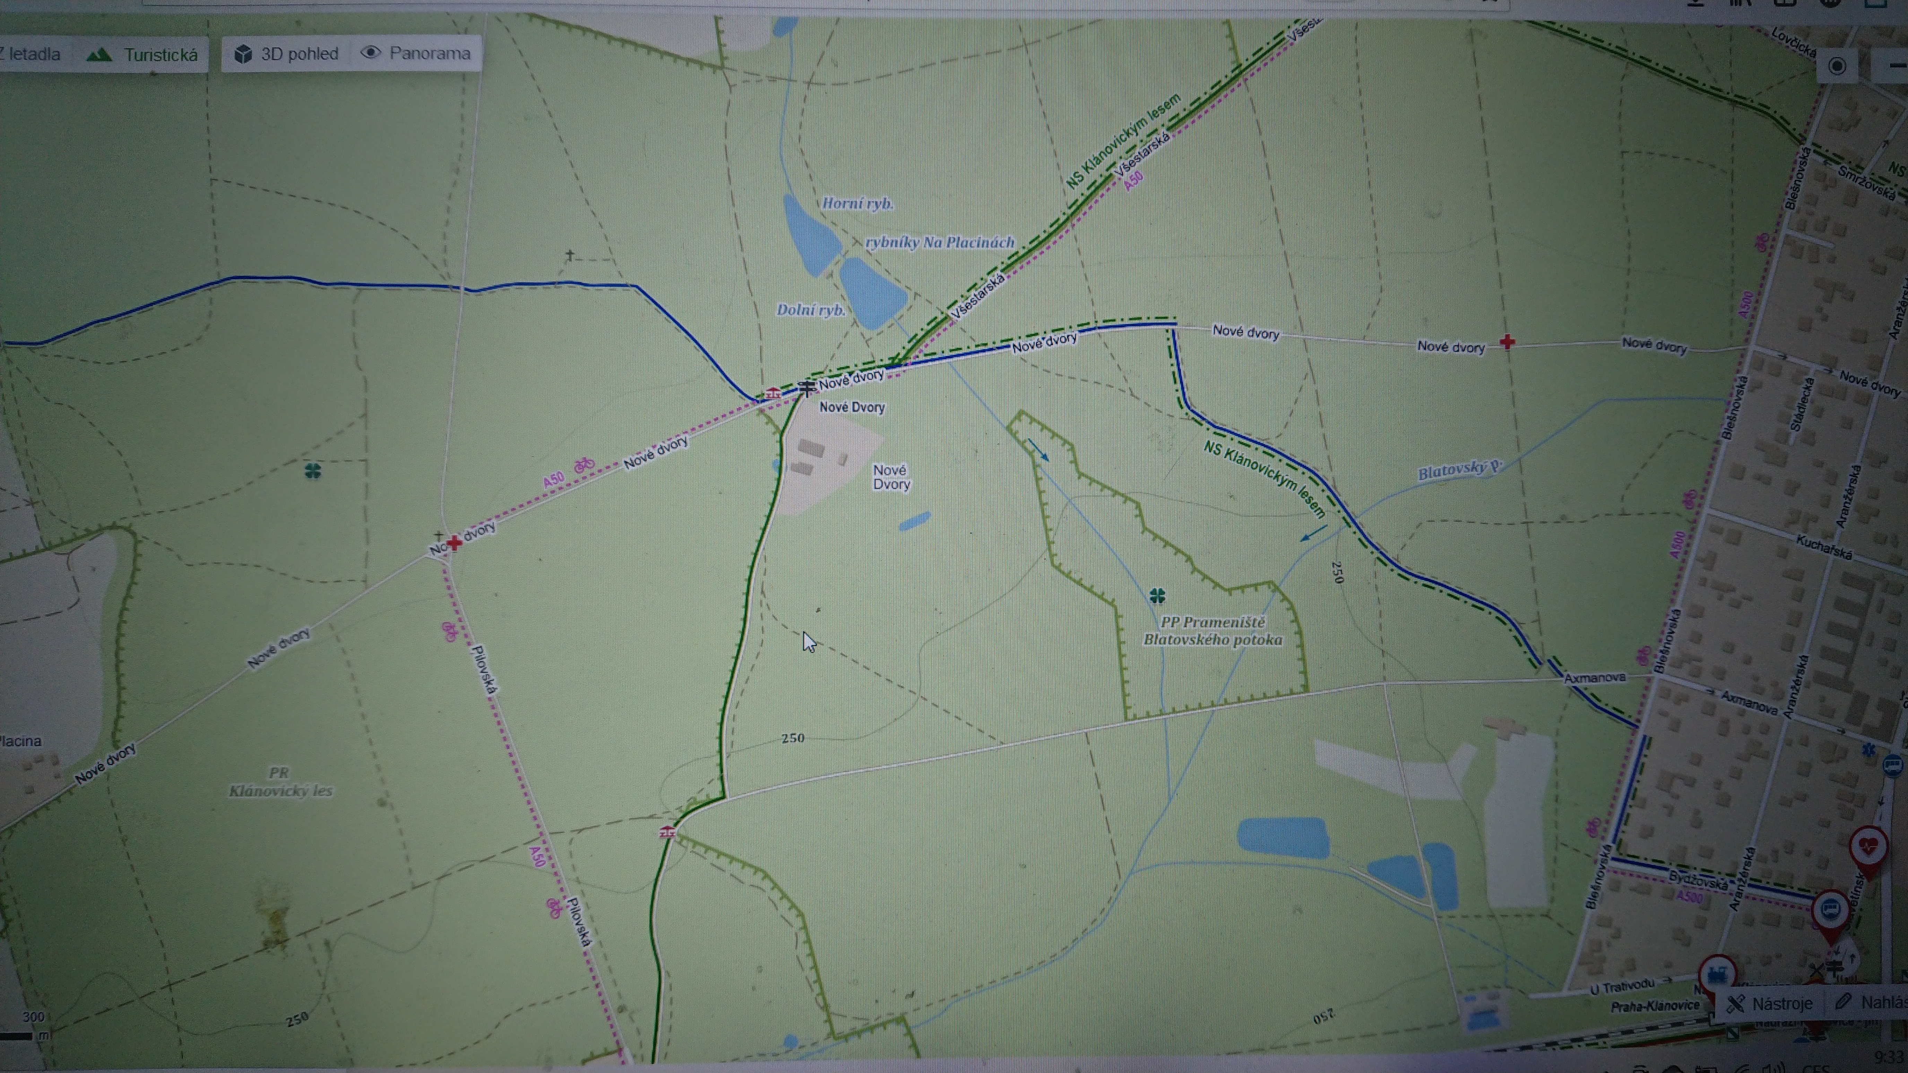
Task: Switch to the Turistická map layer
Action: [x=141, y=55]
